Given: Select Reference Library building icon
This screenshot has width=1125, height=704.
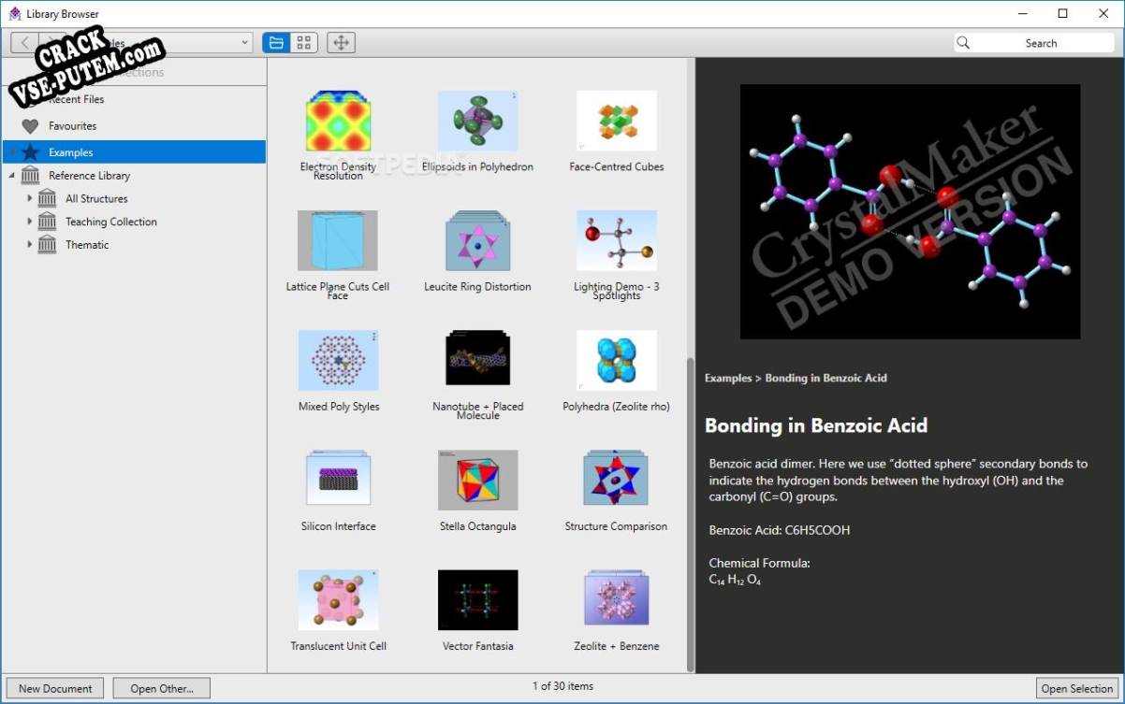Looking at the screenshot, I should point(31,175).
